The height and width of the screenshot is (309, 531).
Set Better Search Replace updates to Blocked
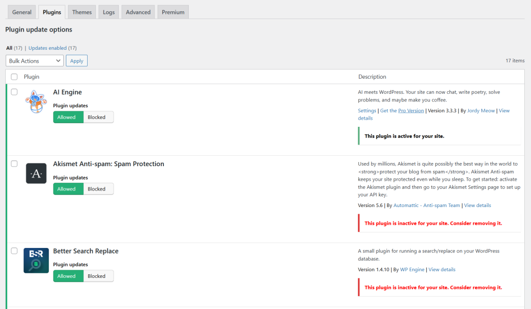[98, 276]
